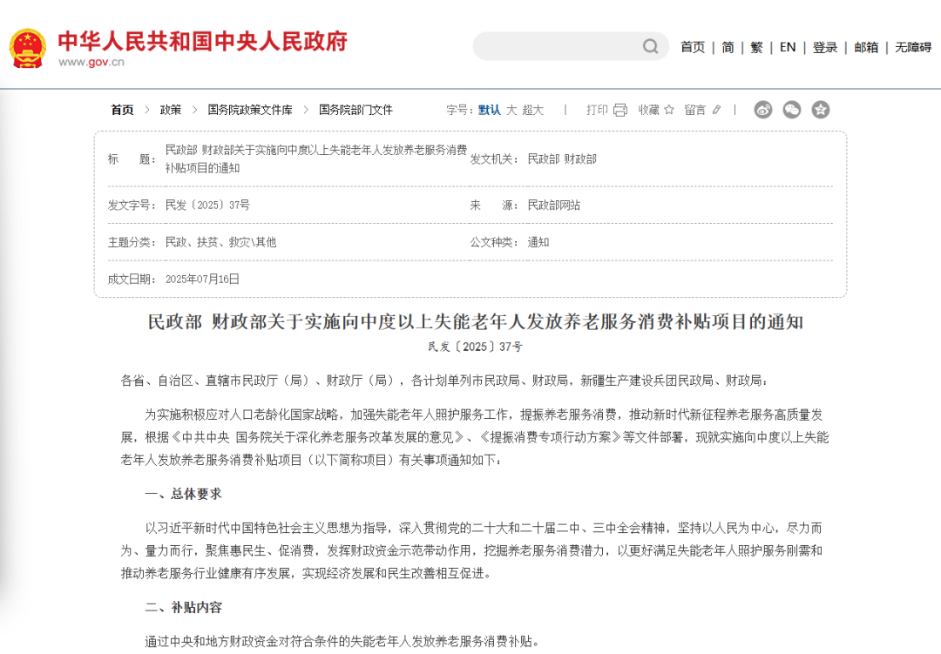The width and height of the screenshot is (941, 654).
Task: Share via the star share icon
Action: coord(819,110)
